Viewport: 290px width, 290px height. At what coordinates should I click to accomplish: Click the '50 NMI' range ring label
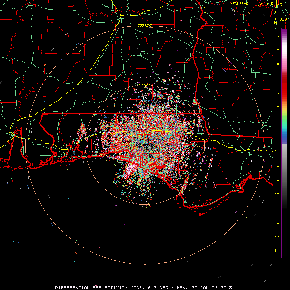pyautogui.click(x=145, y=85)
